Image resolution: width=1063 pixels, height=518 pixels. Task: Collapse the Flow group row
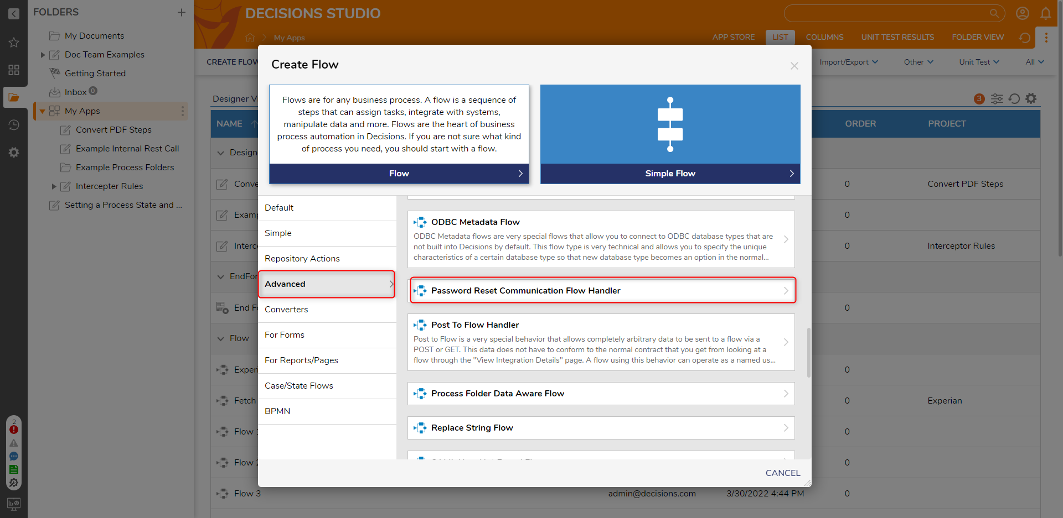[221, 338]
